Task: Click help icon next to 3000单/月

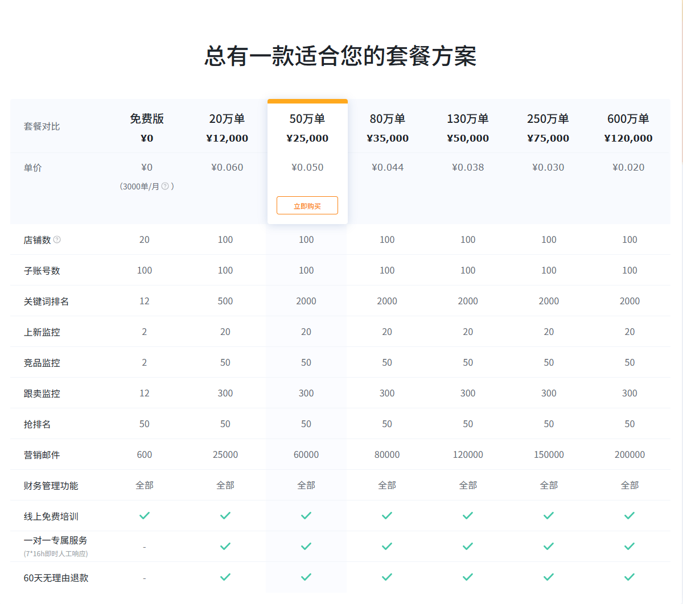Action: (x=165, y=186)
